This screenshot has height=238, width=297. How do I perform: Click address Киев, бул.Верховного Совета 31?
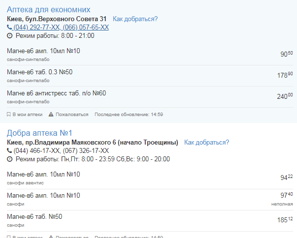57,19
